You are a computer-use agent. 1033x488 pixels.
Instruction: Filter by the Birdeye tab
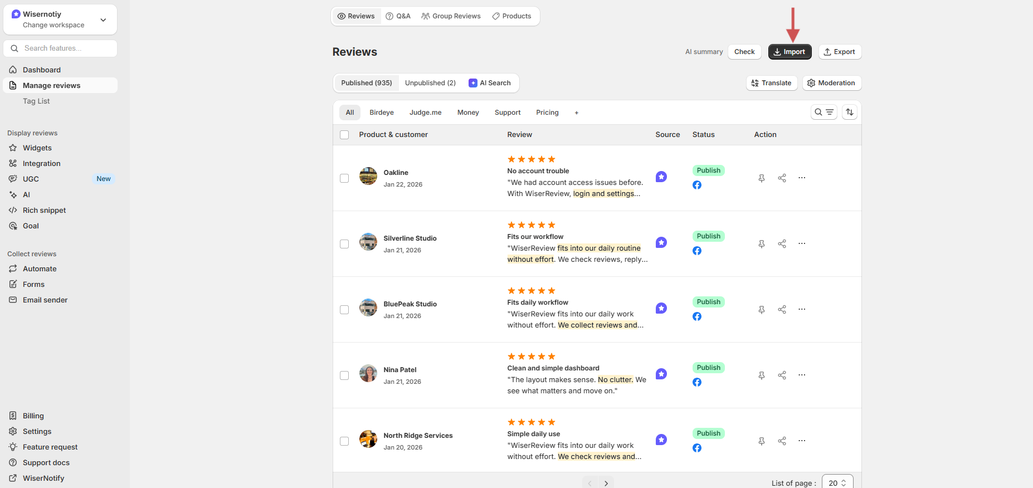click(382, 113)
